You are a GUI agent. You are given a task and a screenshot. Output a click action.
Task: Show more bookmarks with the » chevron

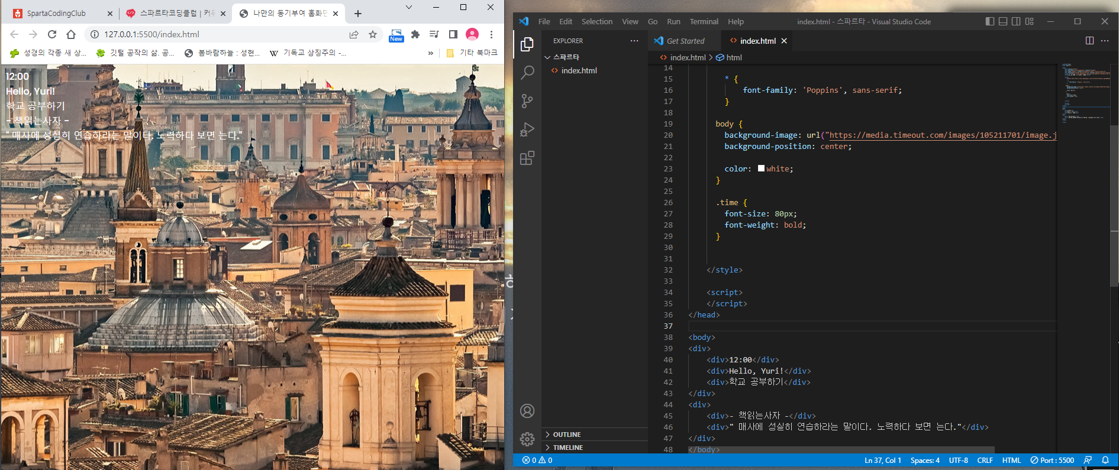[x=430, y=53]
